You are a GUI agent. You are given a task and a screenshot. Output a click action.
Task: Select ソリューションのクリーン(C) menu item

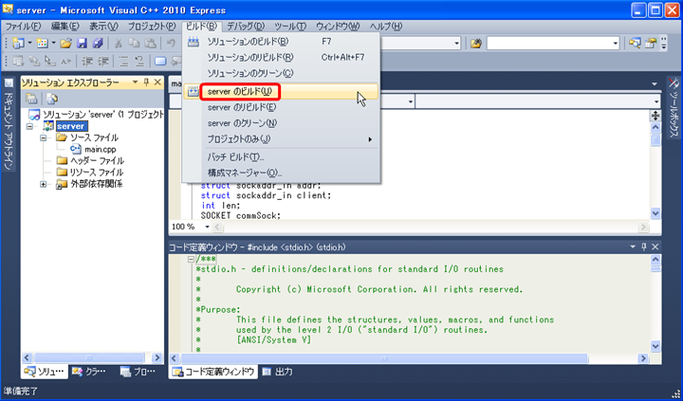(281, 73)
